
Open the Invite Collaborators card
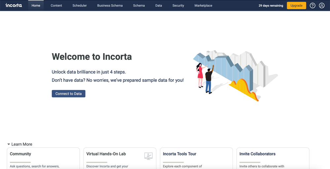273,158
